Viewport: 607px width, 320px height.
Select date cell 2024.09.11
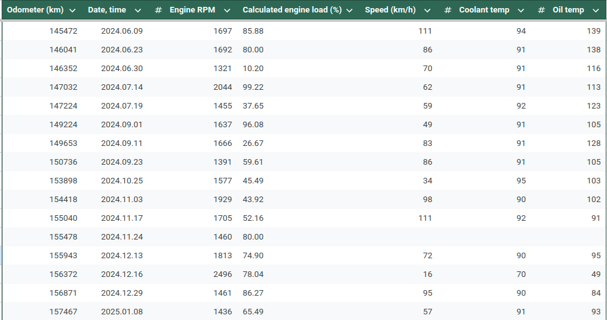pos(122,143)
